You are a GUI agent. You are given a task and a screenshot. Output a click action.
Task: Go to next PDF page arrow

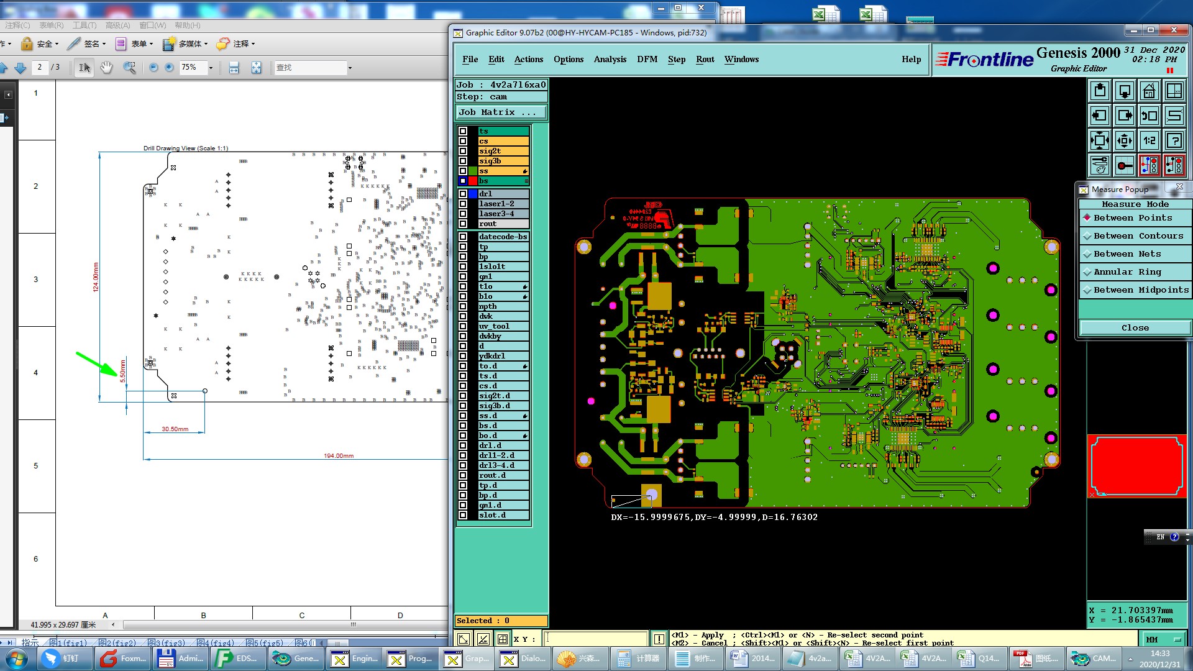click(x=20, y=68)
